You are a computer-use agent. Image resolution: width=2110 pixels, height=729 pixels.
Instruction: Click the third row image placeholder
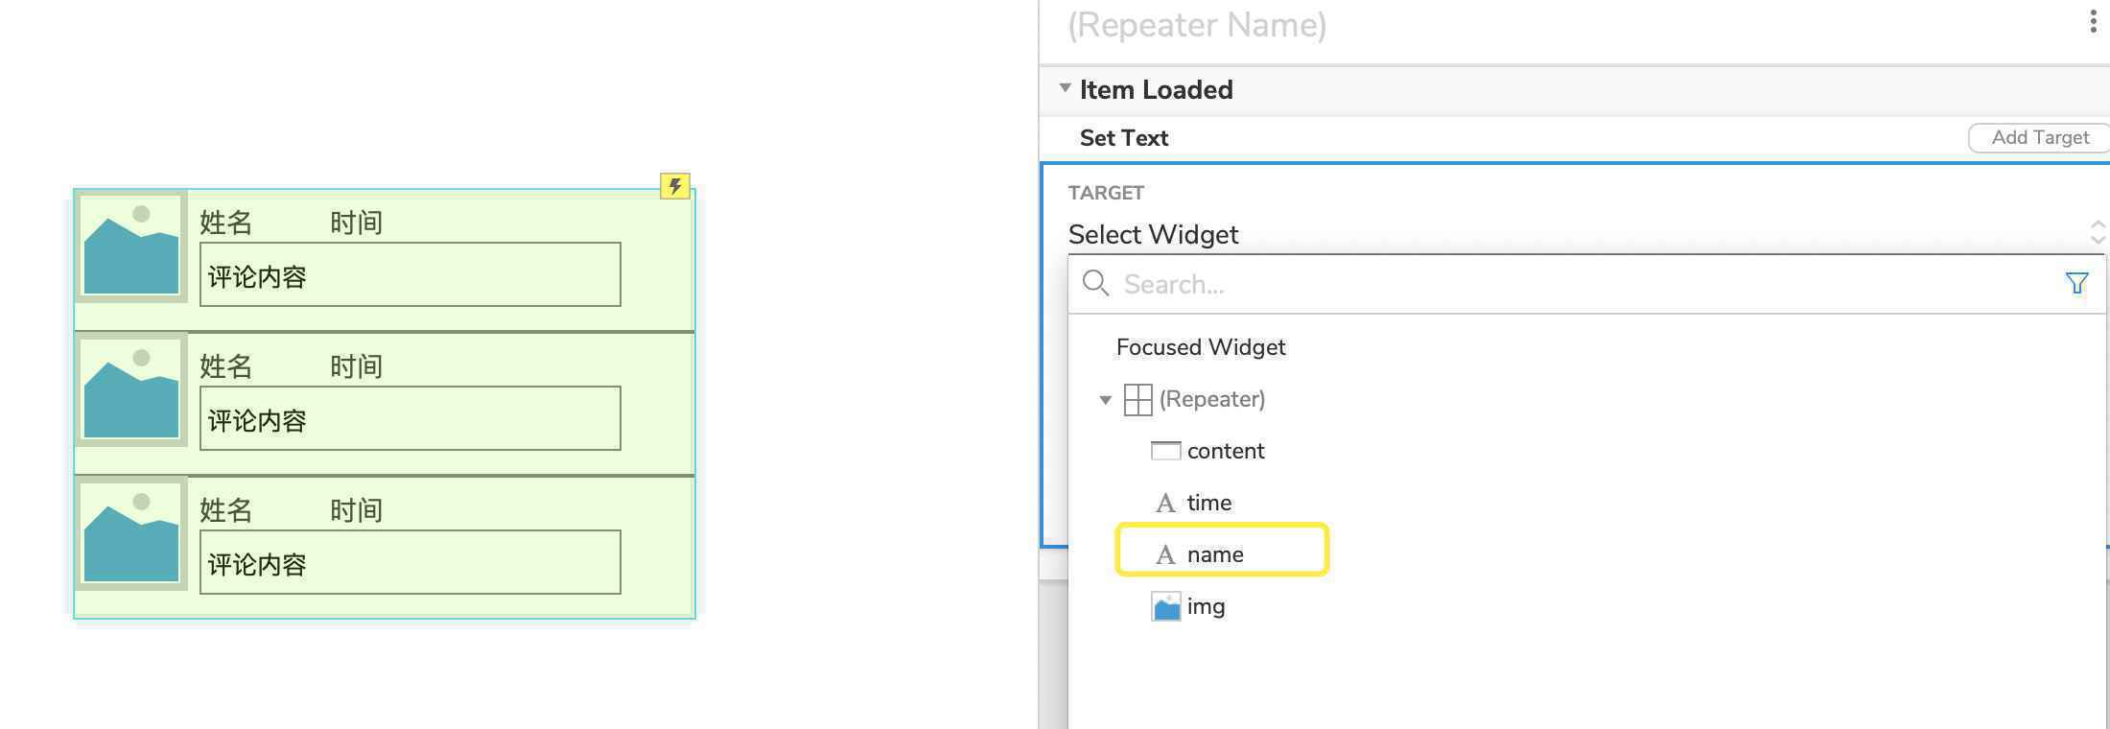pos(131,533)
